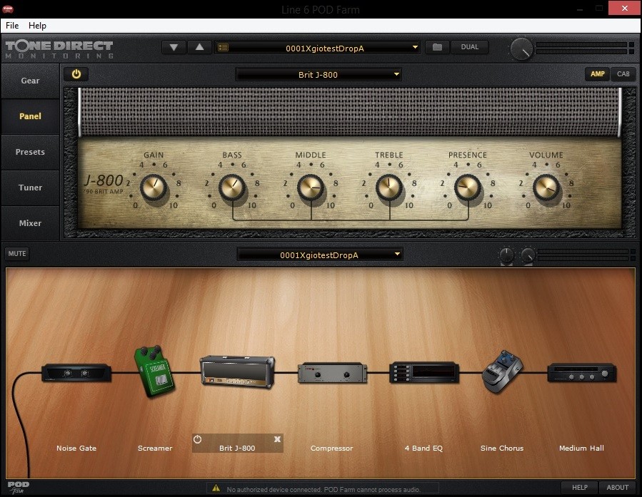The height and width of the screenshot is (497, 642).
Task: Open the preset folder icon
Action: (437, 47)
